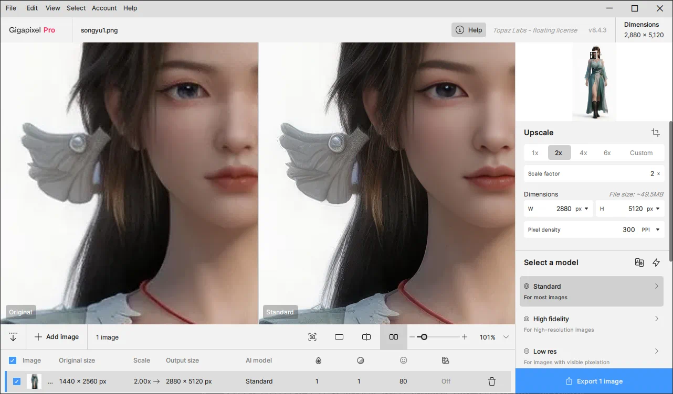This screenshot has width=673, height=394.
Task: Expand the Low res model chevron
Action: pos(656,351)
